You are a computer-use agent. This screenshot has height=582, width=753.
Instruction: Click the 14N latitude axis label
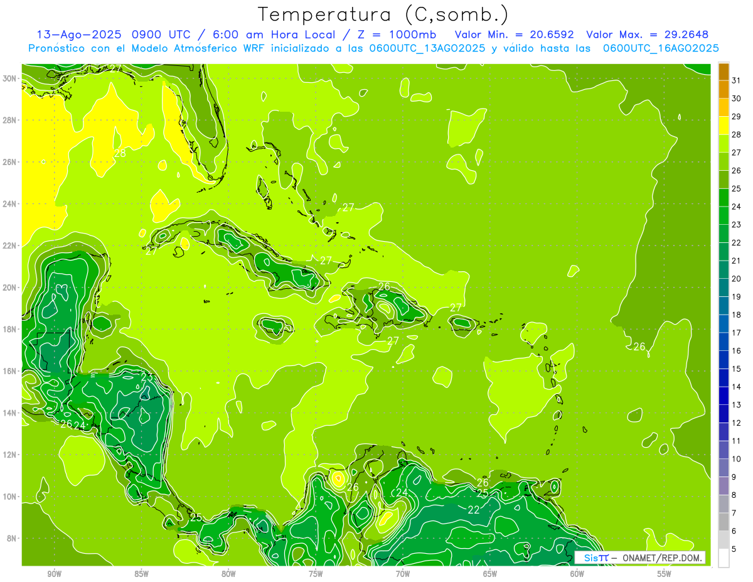9,413
